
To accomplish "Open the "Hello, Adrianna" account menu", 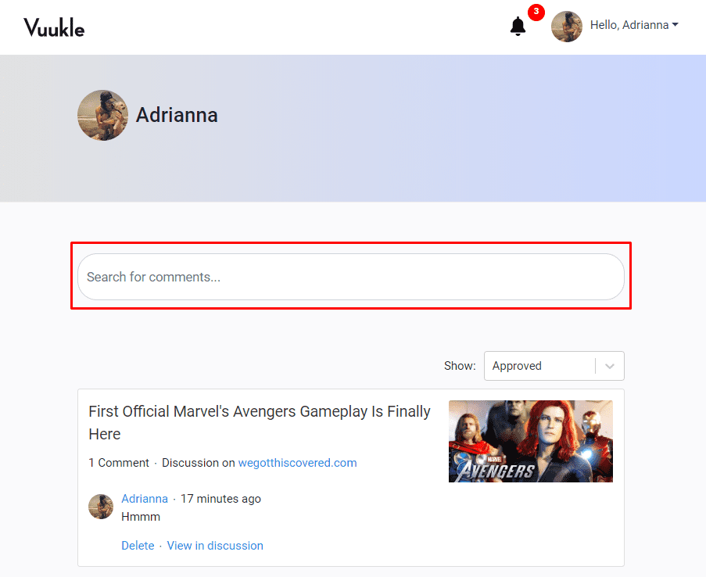I will [629, 25].
